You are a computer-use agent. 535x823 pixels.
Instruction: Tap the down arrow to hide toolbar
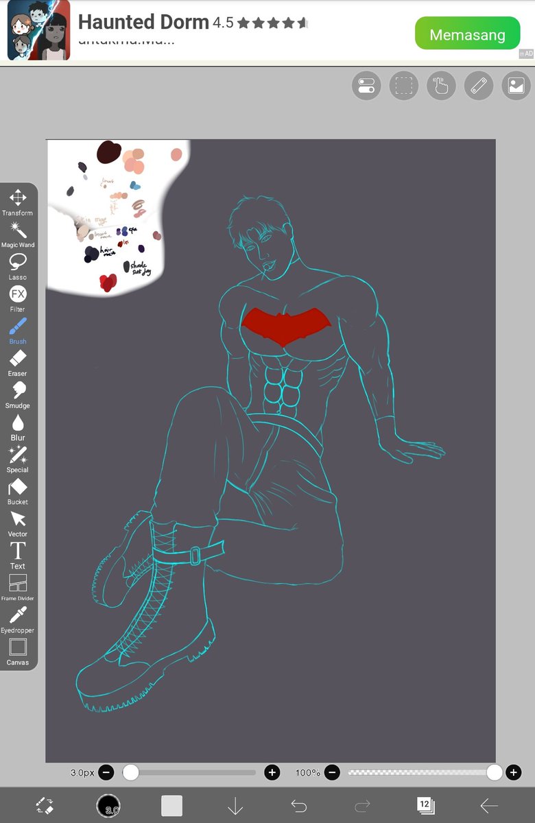click(235, 806)
